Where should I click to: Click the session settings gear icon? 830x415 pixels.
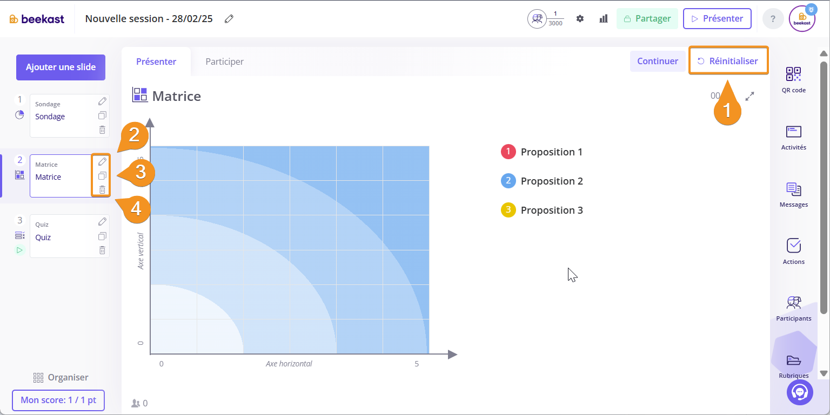pos(580,19)
